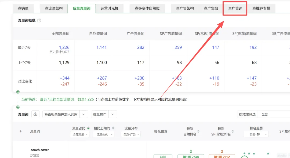Click SP广告流量词 count 259
Image resolution: width=290 pixels, height=158 pixels.
point(178,47)
